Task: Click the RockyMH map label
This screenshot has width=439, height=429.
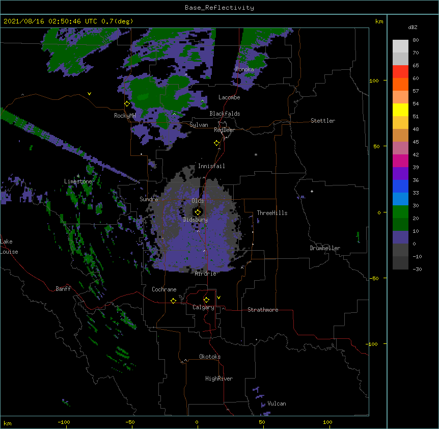Action: coord(125,116)
